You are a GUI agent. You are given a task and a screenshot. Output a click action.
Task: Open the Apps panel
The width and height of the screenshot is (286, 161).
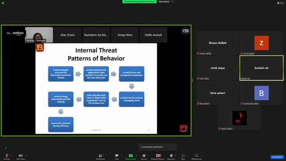pos(183,157)
